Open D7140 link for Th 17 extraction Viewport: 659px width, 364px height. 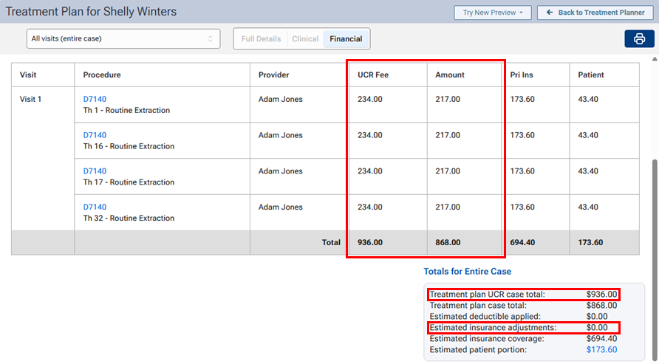(x=95, y=171)
